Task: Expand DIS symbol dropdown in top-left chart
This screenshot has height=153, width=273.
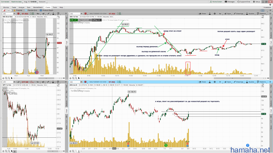Action: coord(14,14)
